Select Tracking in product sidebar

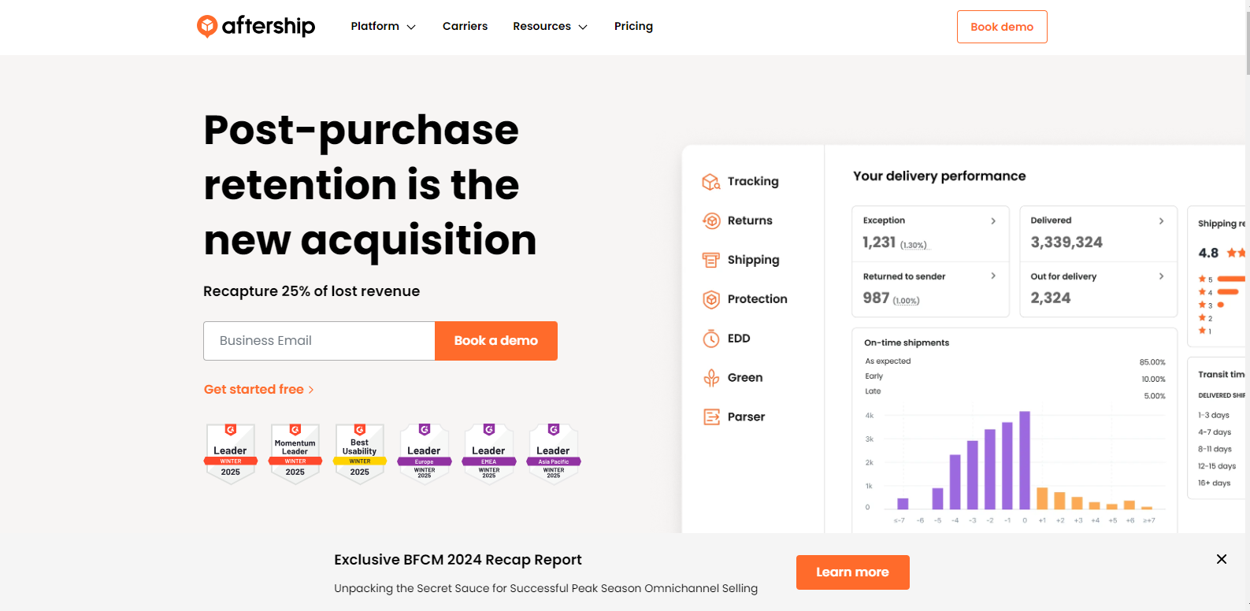[753, 181]
